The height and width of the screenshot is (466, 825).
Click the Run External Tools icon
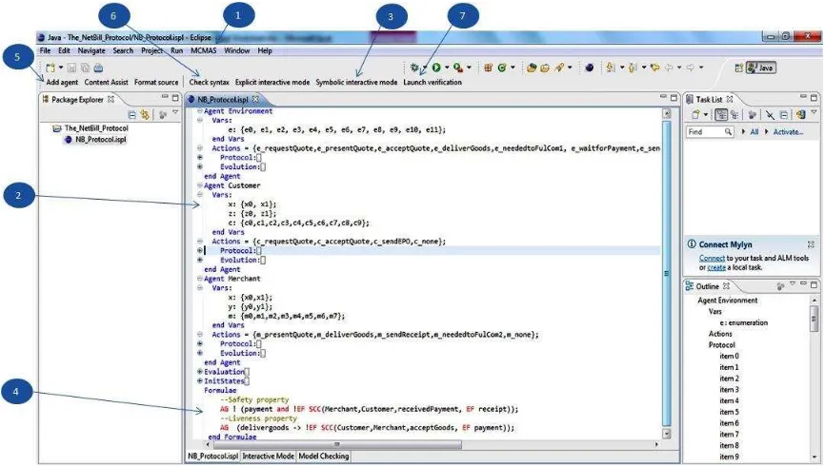point(457,68)
